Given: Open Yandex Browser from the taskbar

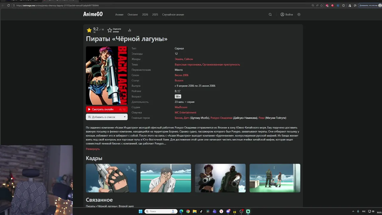Looking at the screenshot, I should pyautogui.click(x=221, y=211).
